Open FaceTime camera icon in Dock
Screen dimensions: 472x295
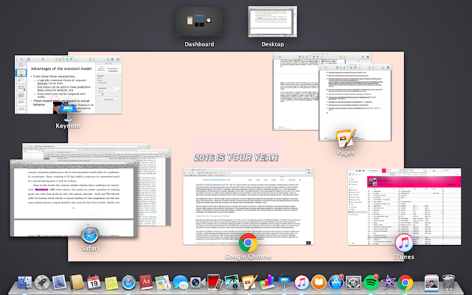(x=197, y=282)
